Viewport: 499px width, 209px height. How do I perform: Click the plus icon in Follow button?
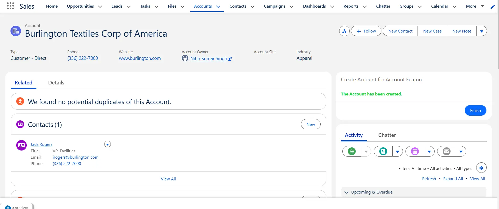359,31
